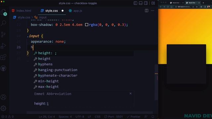The width and height of the screenshot is (212, 119).
Task: Open the browser side panel icon
Action: (205, 7)
